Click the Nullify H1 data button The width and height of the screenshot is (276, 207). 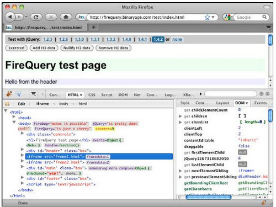click(77, 48)
